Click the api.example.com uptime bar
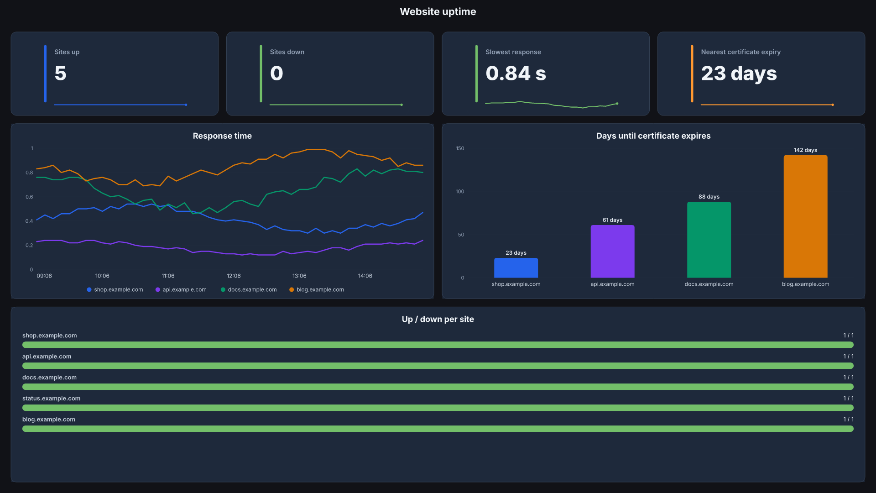The height and width of the screenshot is (493, 876). point(438,366)
